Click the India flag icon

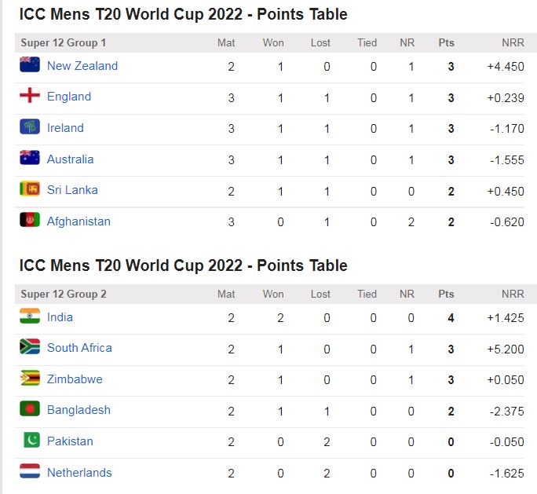(x=30, y=317)
